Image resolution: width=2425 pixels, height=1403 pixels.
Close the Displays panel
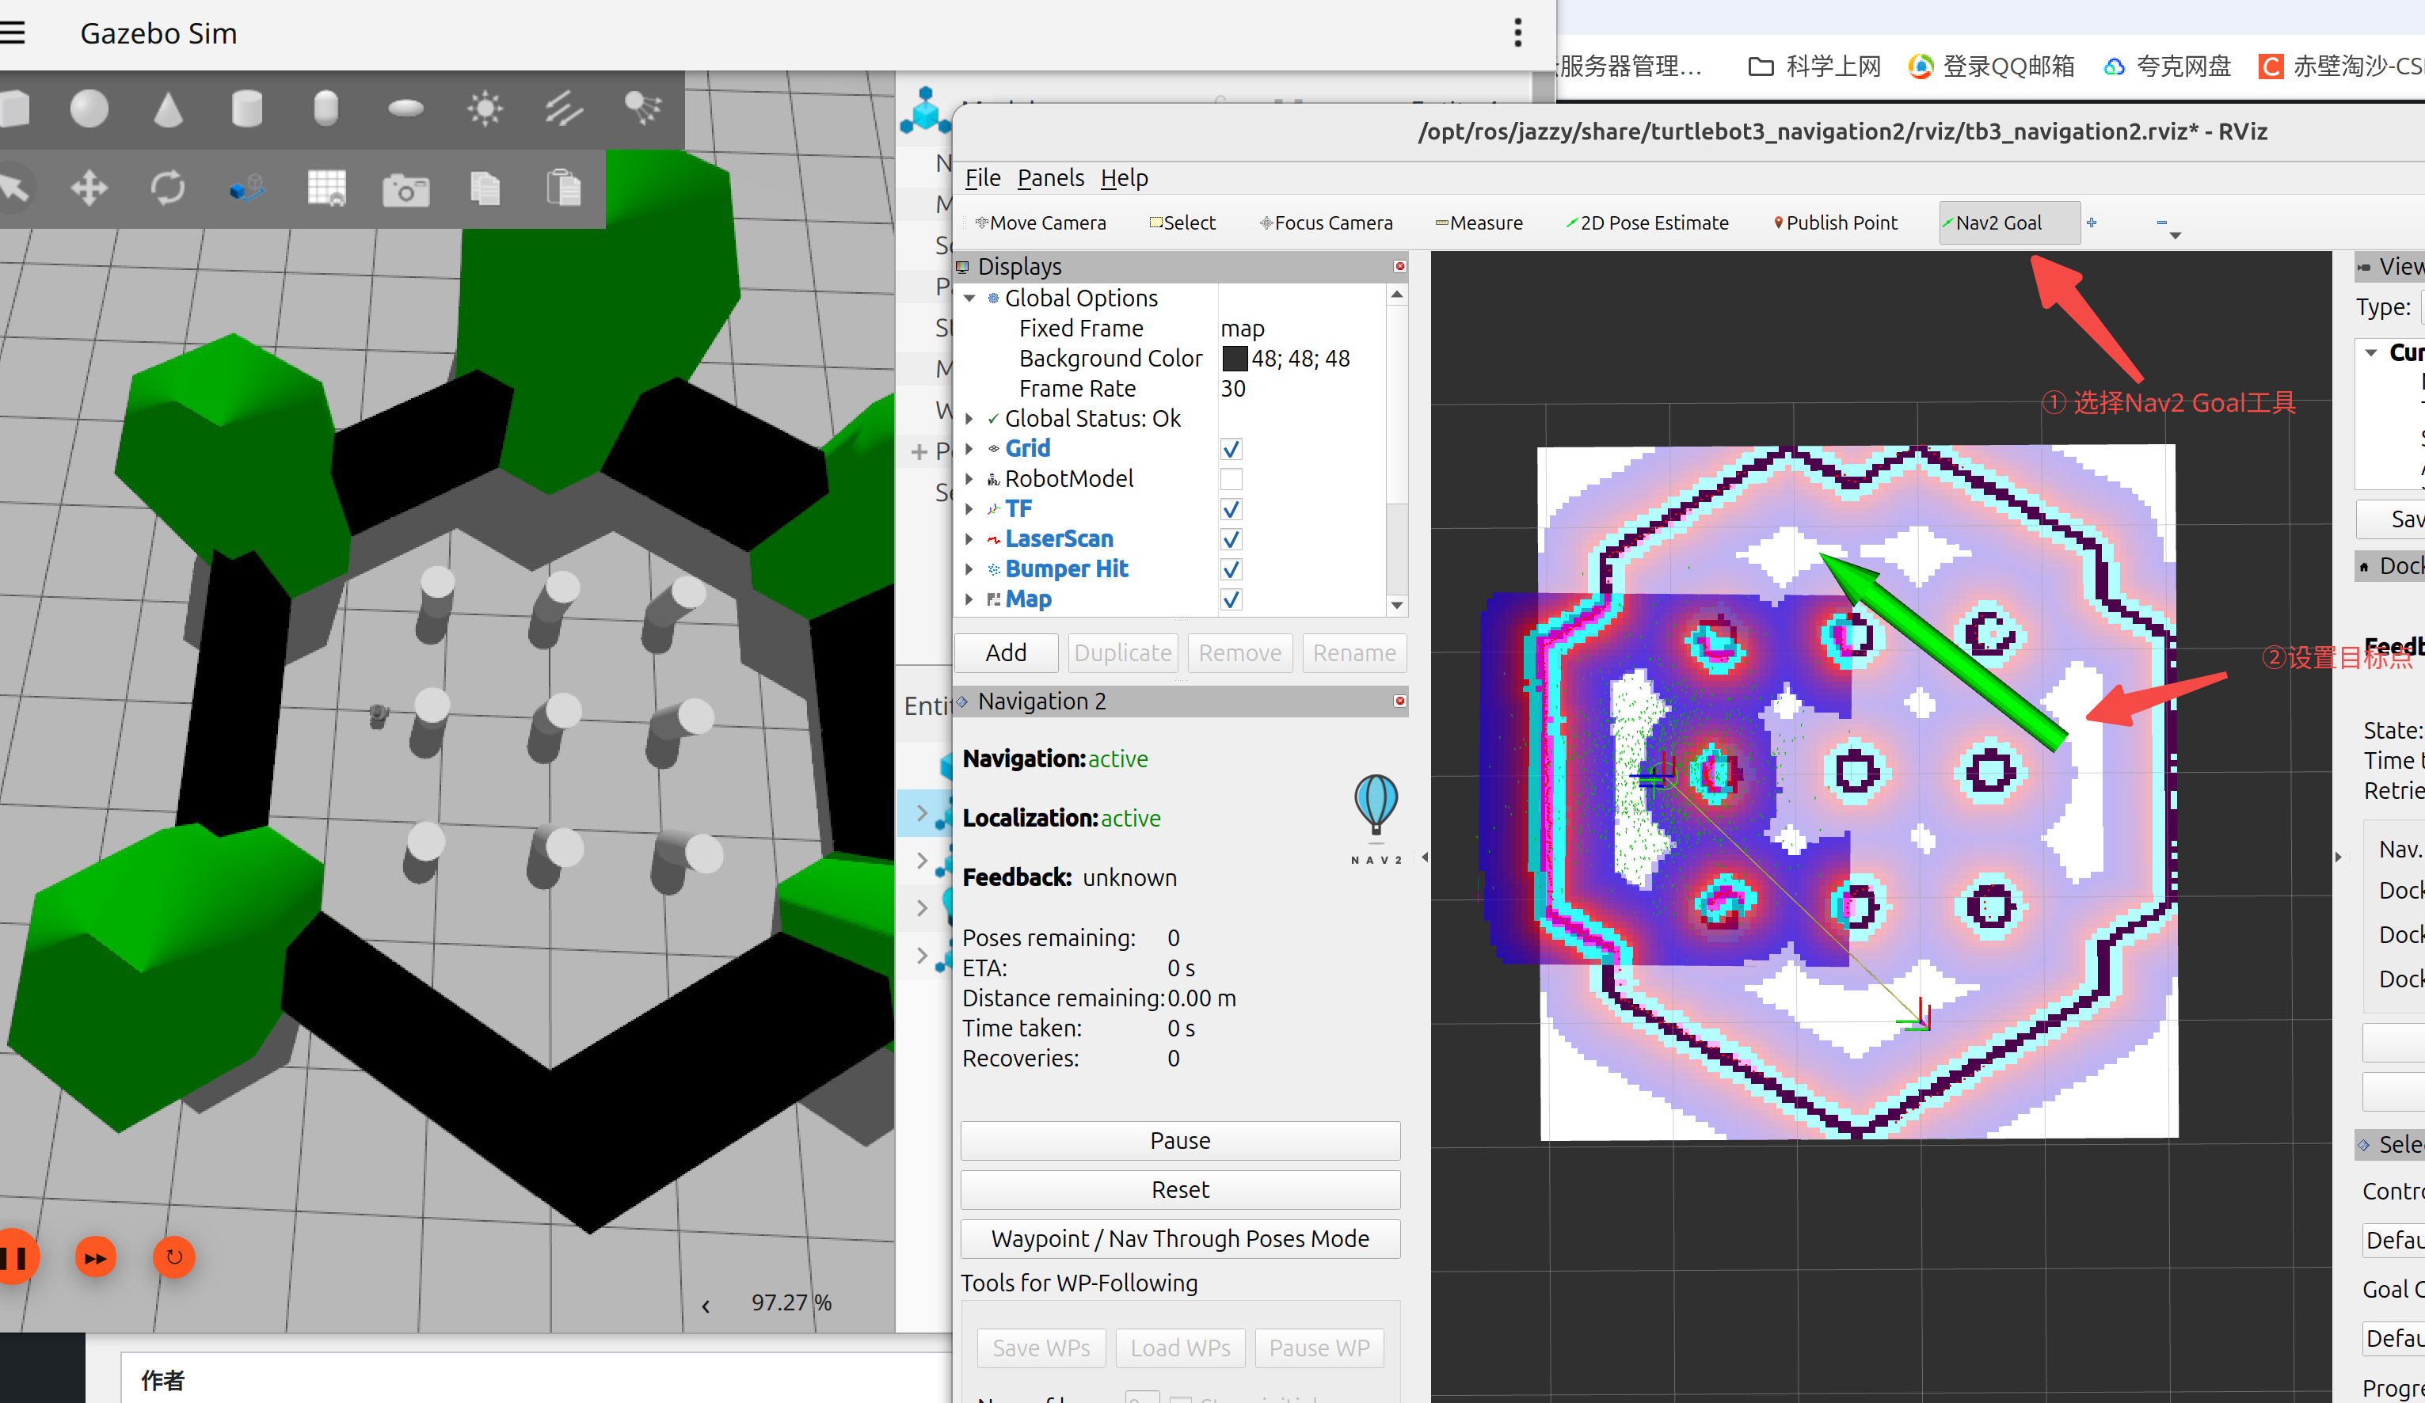tap(1400, 267)
